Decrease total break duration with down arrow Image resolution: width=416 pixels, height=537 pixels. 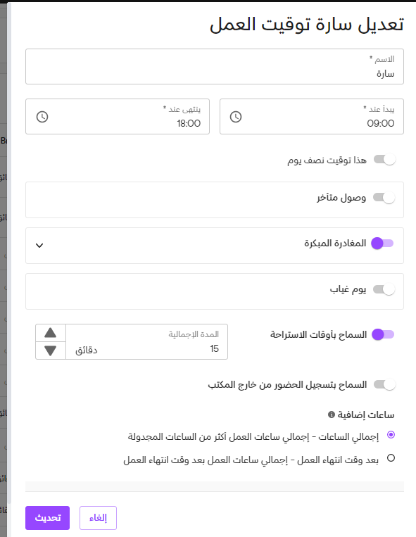tap(51, 350)
